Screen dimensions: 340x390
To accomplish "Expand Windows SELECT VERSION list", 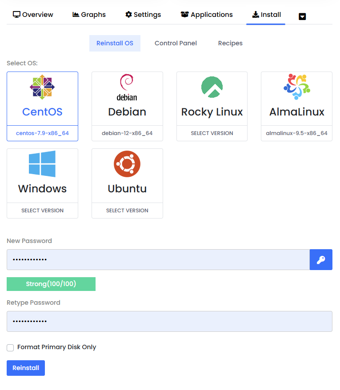I will point(42,211).
